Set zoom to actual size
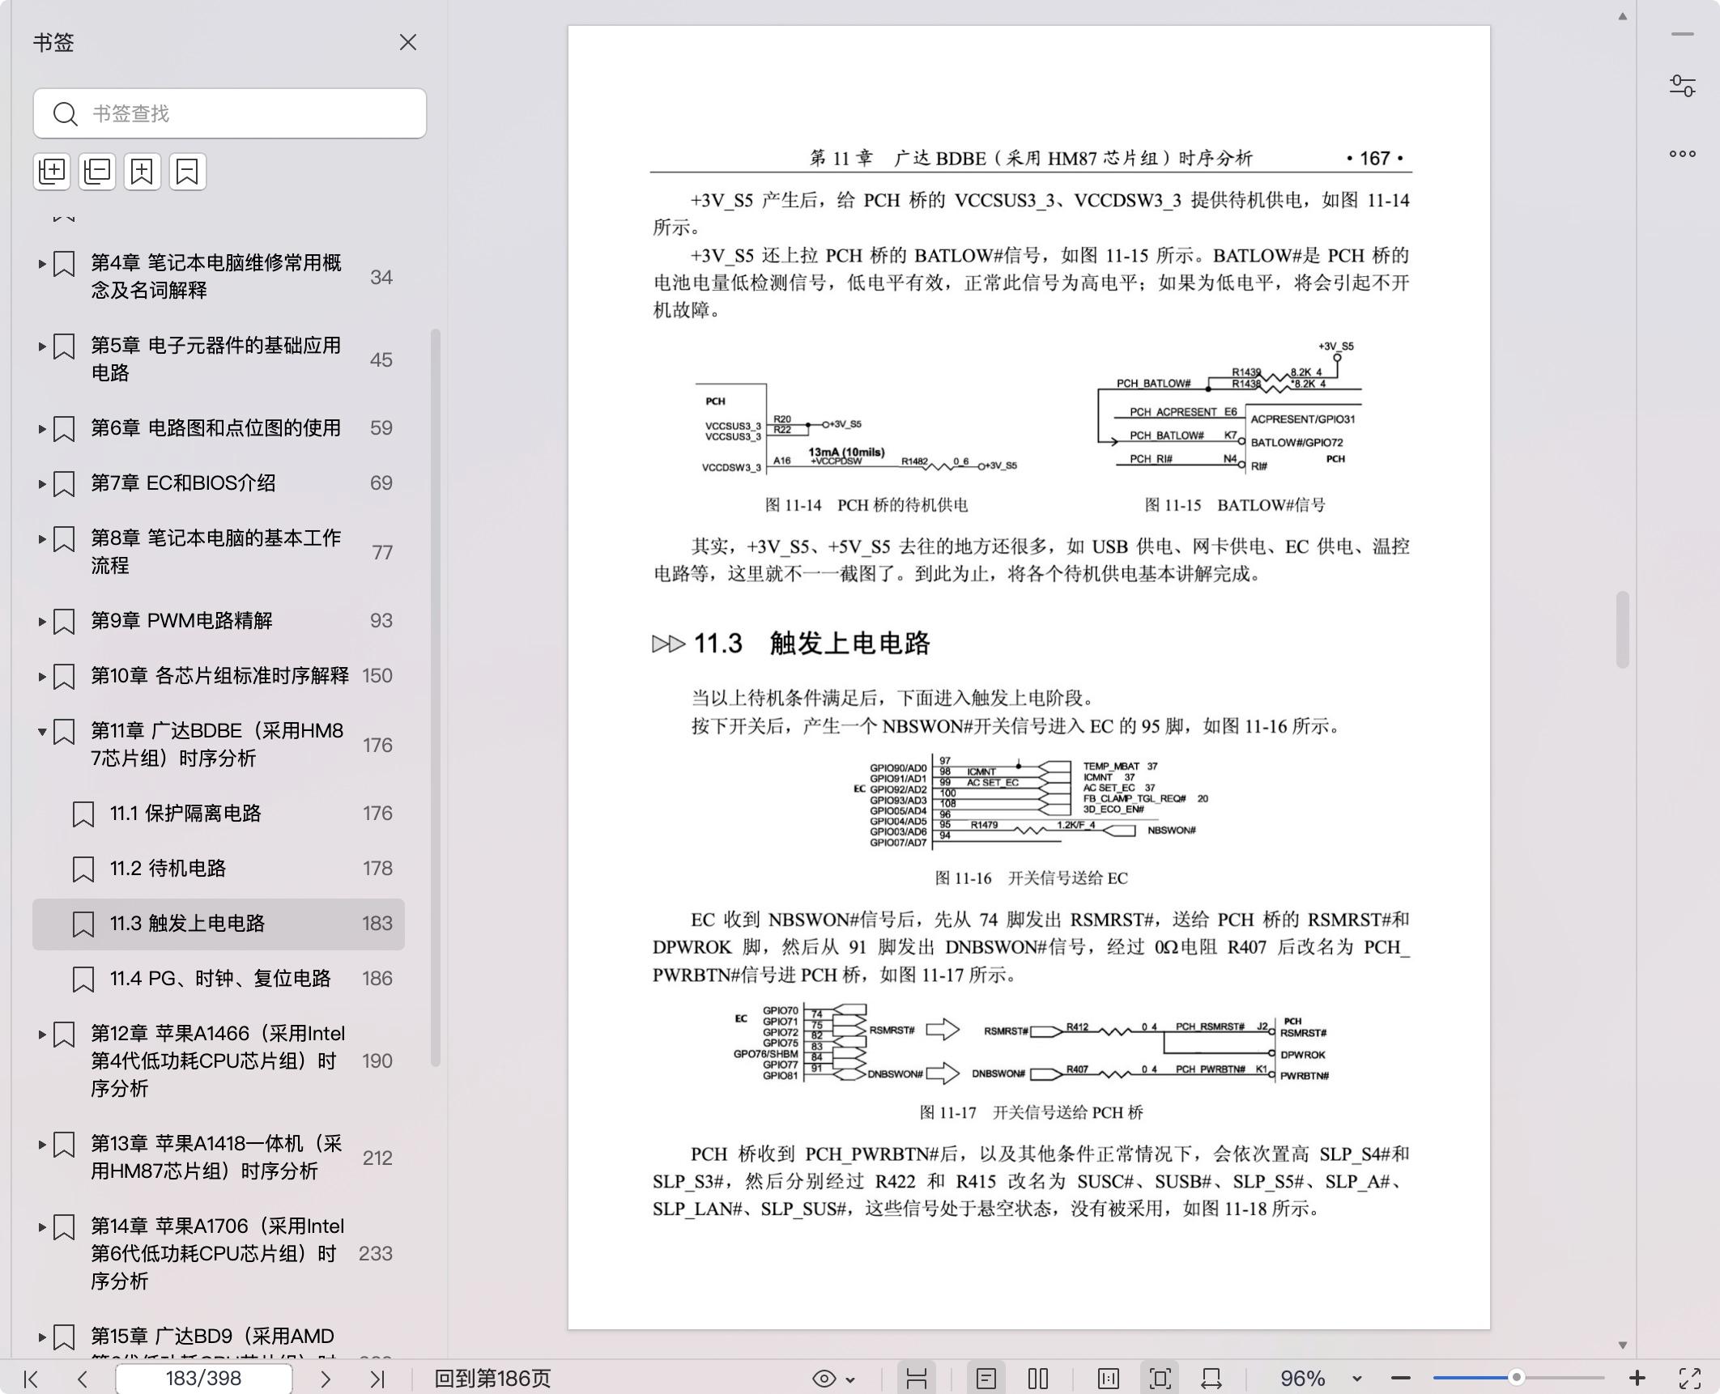Viewport: 1720px width, 1394px height. 1109,1379
